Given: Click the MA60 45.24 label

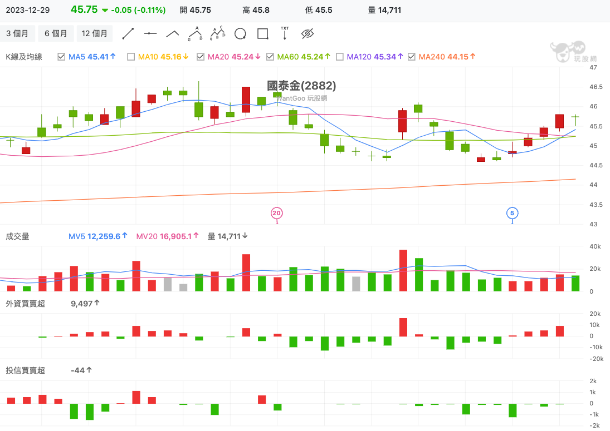Looking at the screenshot, I should 304,57.
